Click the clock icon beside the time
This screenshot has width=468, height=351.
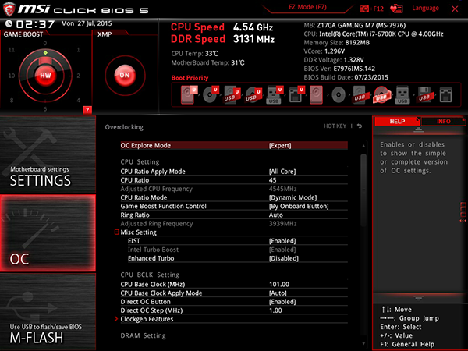coord(9,23)
